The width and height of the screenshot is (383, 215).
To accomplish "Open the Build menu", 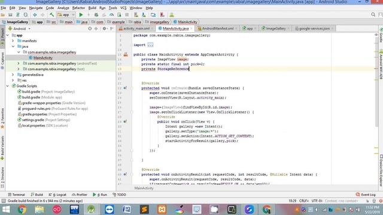I will coord(92,8).
